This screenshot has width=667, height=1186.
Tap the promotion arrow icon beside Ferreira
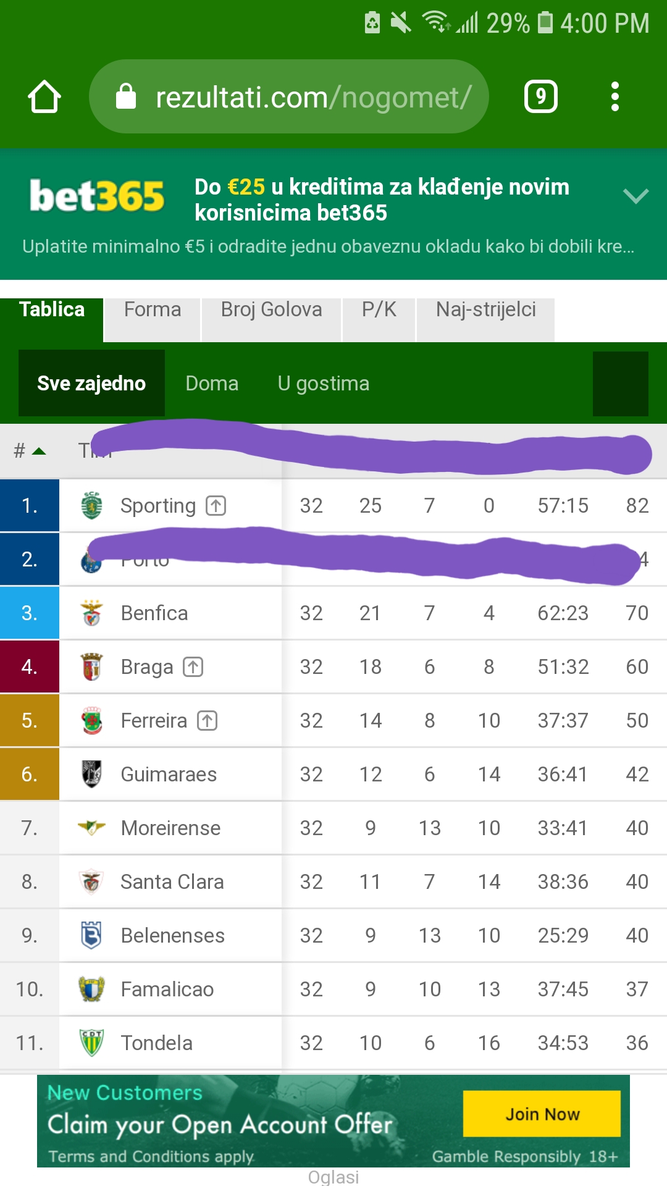tap(208, 720)
